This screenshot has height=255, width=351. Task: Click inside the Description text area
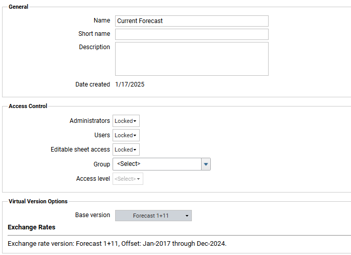192,59
